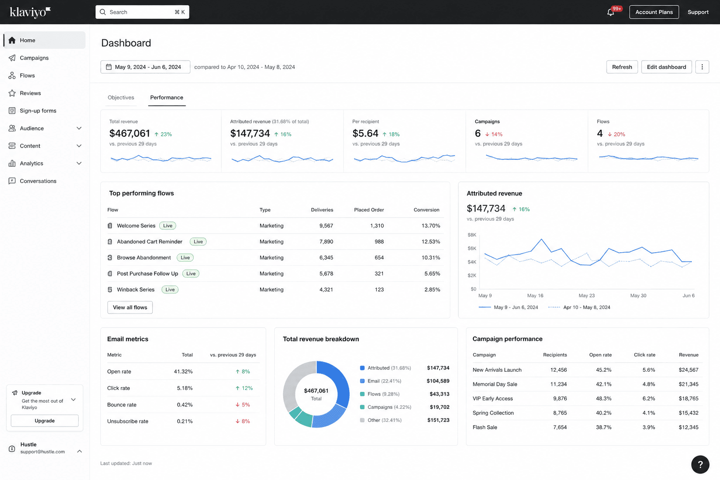Click the Support link

pyautogui.click(x=698, y=12)
